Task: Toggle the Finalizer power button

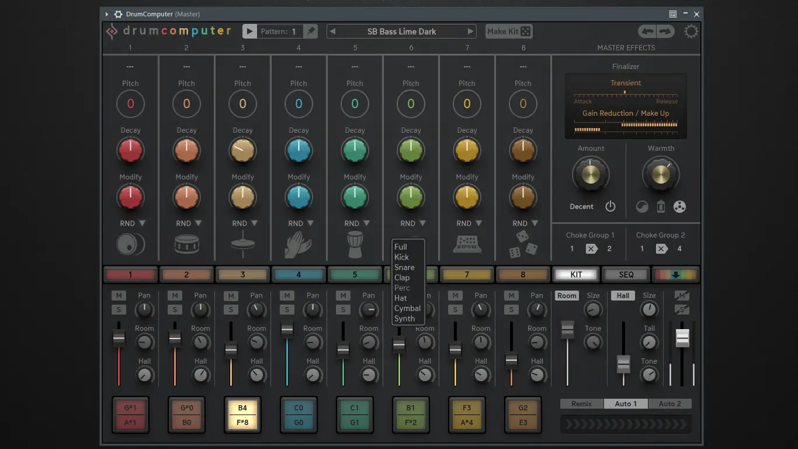Action: pos(610,206)
